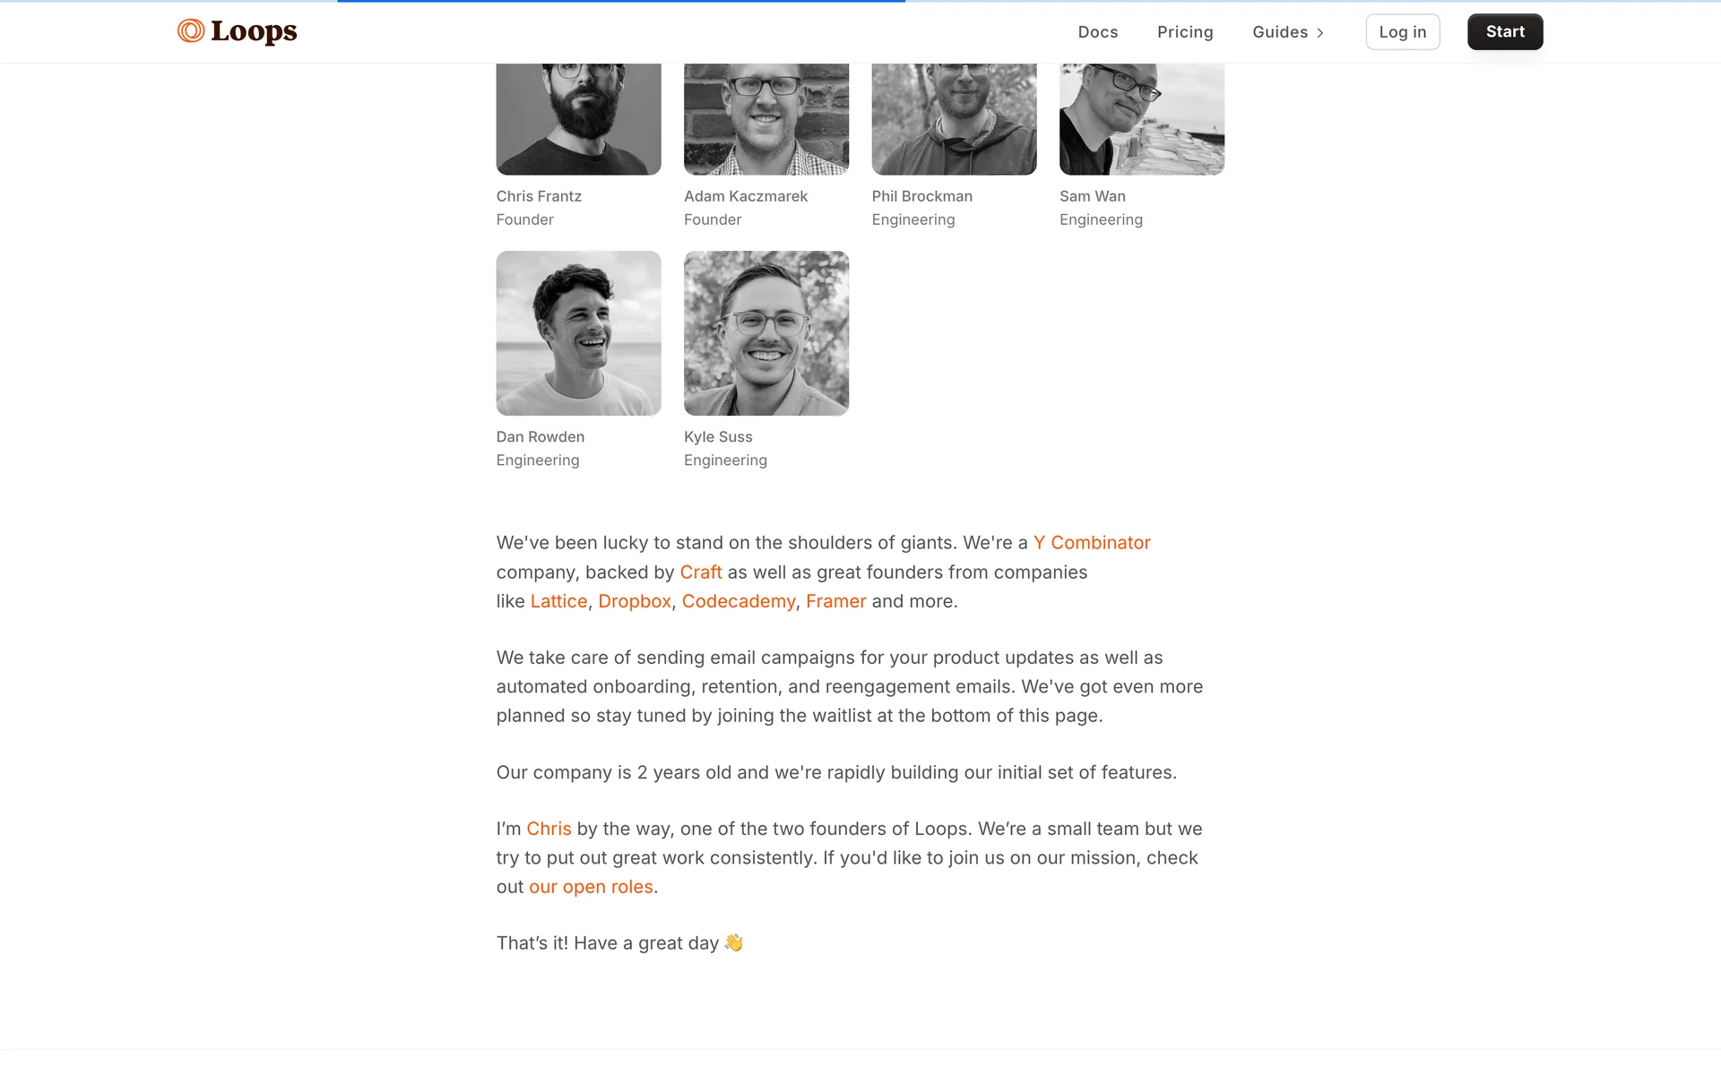Expand the Guides menu chevron
The height and width of the screenshot is (1075, 1721).
1320,33
